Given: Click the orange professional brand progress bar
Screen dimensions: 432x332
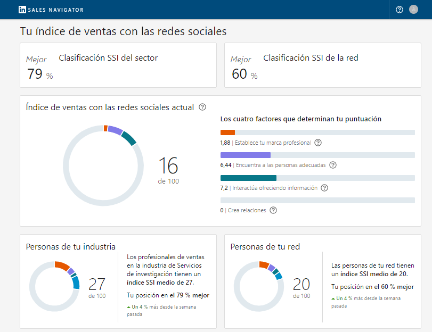Looking at the screenshot, I should (227, 132).
